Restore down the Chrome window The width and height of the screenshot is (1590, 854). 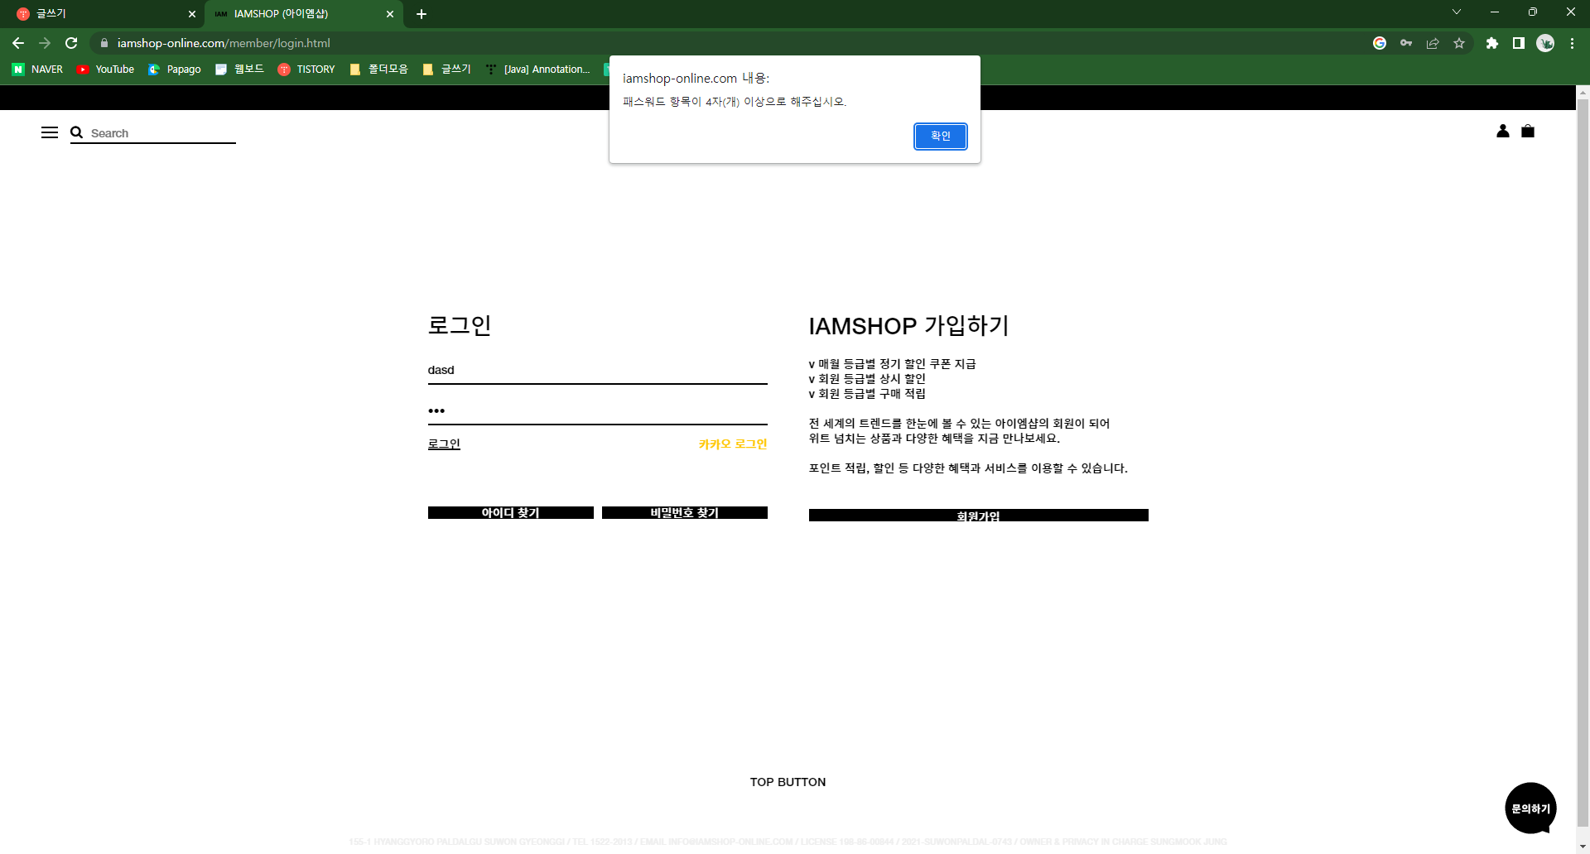click(x=1533, y=12)
